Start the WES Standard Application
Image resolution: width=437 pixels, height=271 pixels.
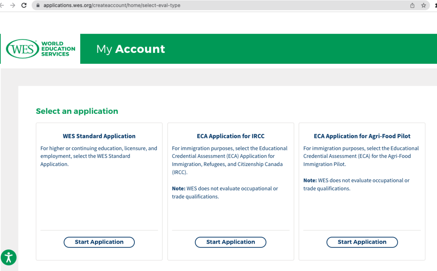coord(99,242)
